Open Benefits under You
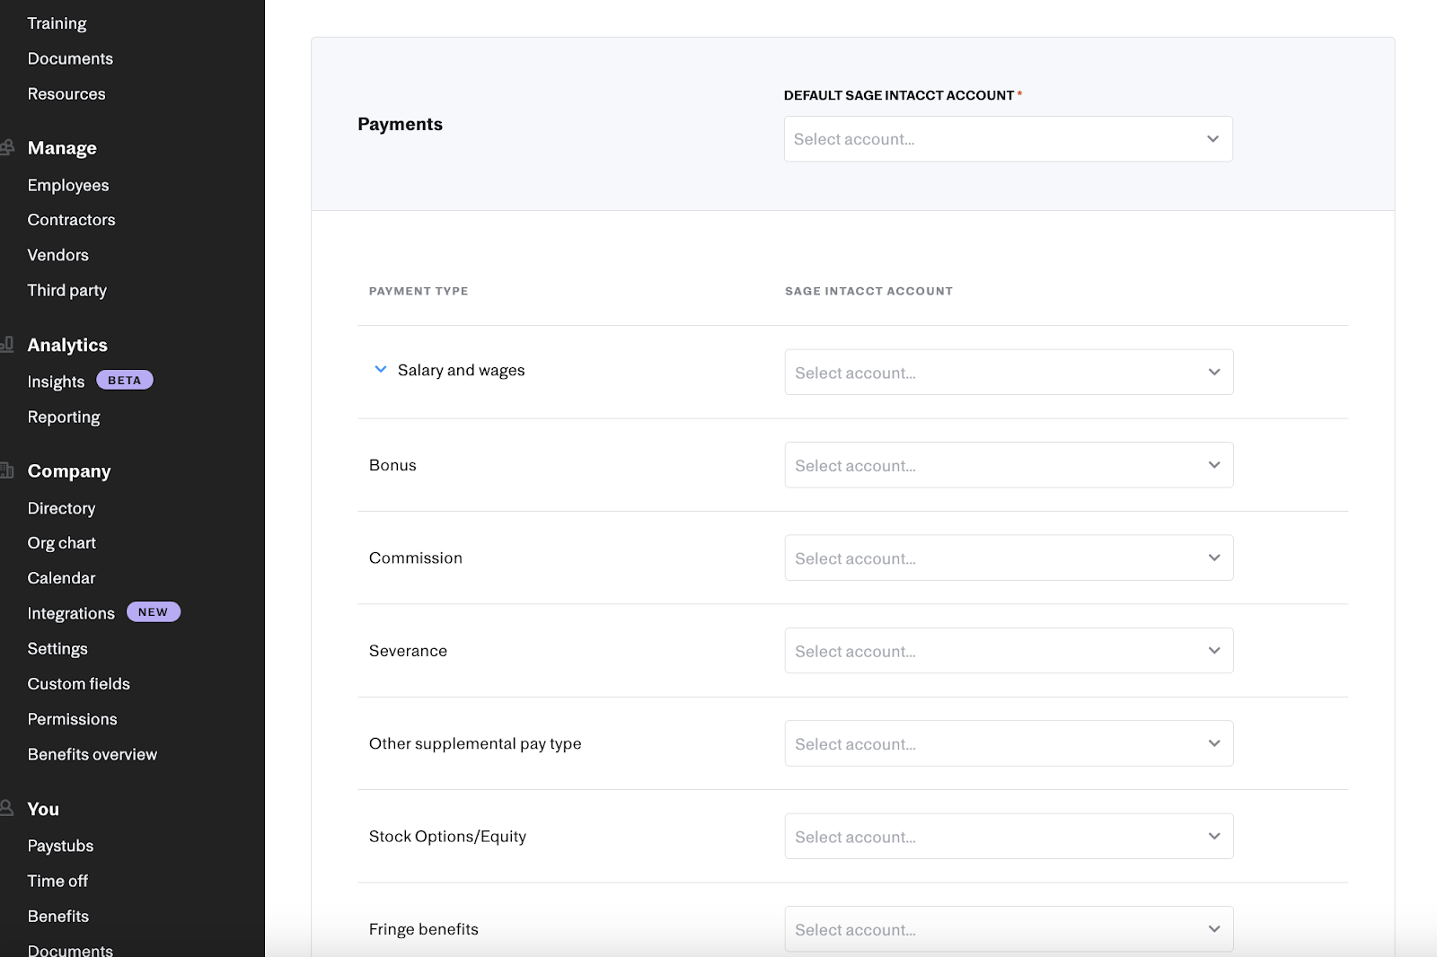1437x957 pixels. [x=58, y=916]
